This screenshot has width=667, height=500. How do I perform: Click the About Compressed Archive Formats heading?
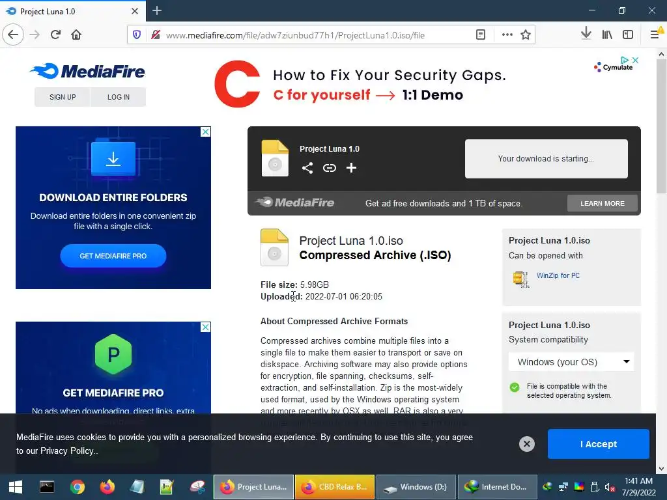[x=334, y=322]
